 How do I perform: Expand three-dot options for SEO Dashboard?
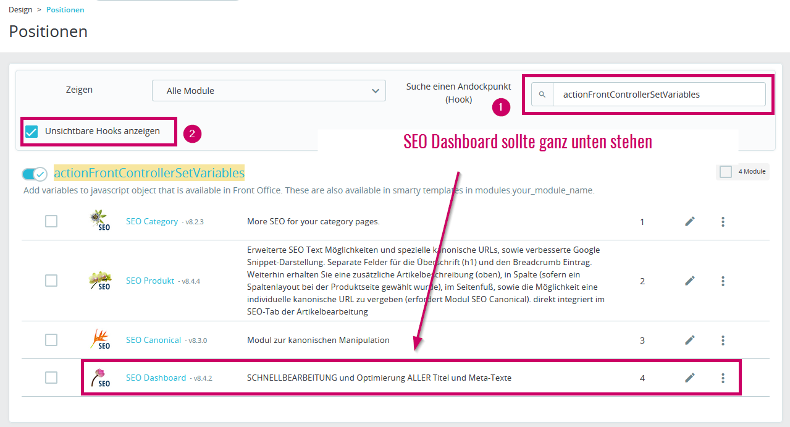(723, 378)
